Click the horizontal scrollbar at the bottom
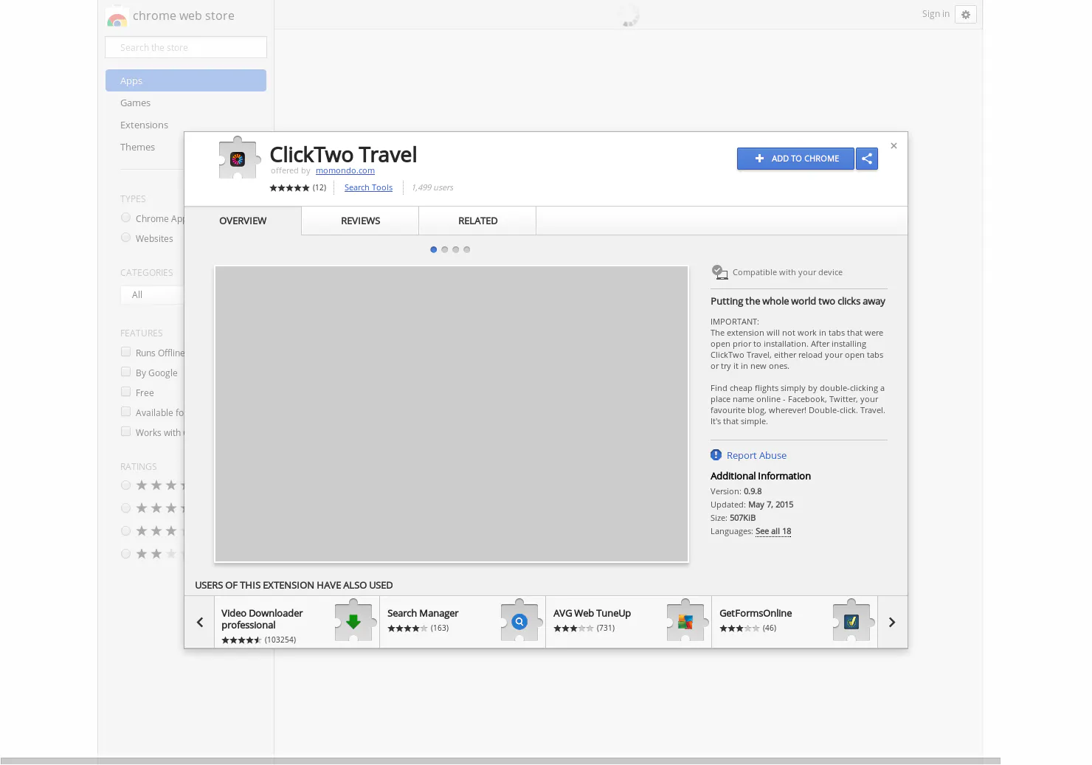 coord(500,761)
